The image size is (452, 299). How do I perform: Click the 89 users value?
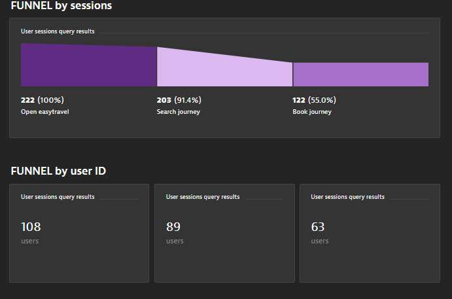(x=173, y=227)
